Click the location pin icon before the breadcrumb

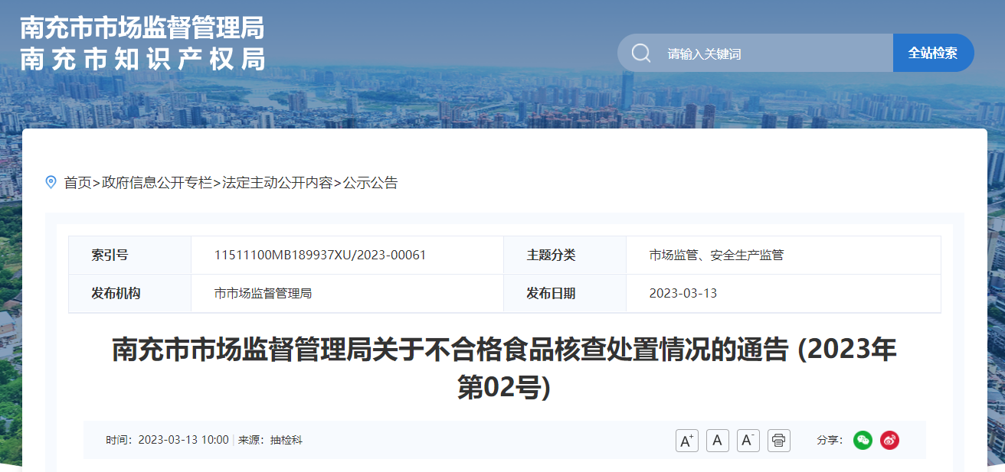coord(51,182)
